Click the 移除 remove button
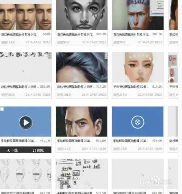 pos(38,150)
